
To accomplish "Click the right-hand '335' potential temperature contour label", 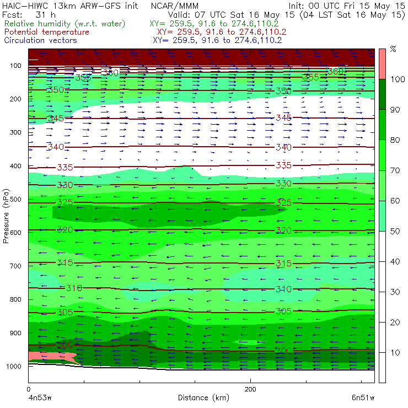I will (283, 165).
